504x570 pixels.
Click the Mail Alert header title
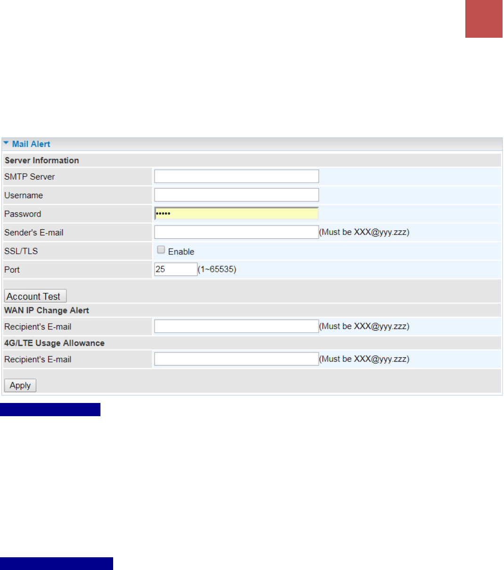click(x=31, y=144)
